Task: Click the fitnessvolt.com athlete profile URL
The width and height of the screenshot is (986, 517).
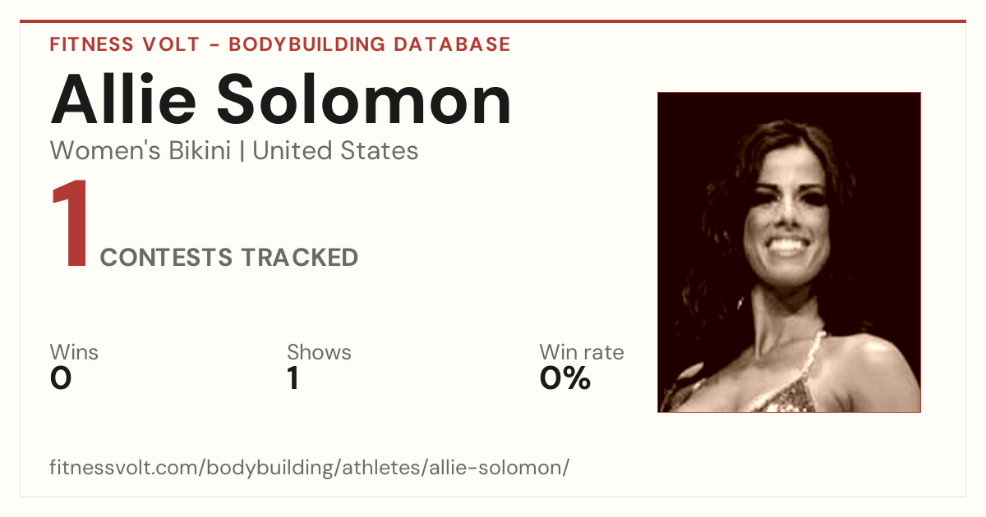Action: pyautogui.click(x=310, y=468)
